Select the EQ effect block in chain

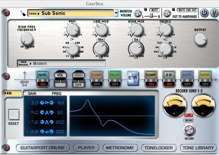click(x=169, y=75)
